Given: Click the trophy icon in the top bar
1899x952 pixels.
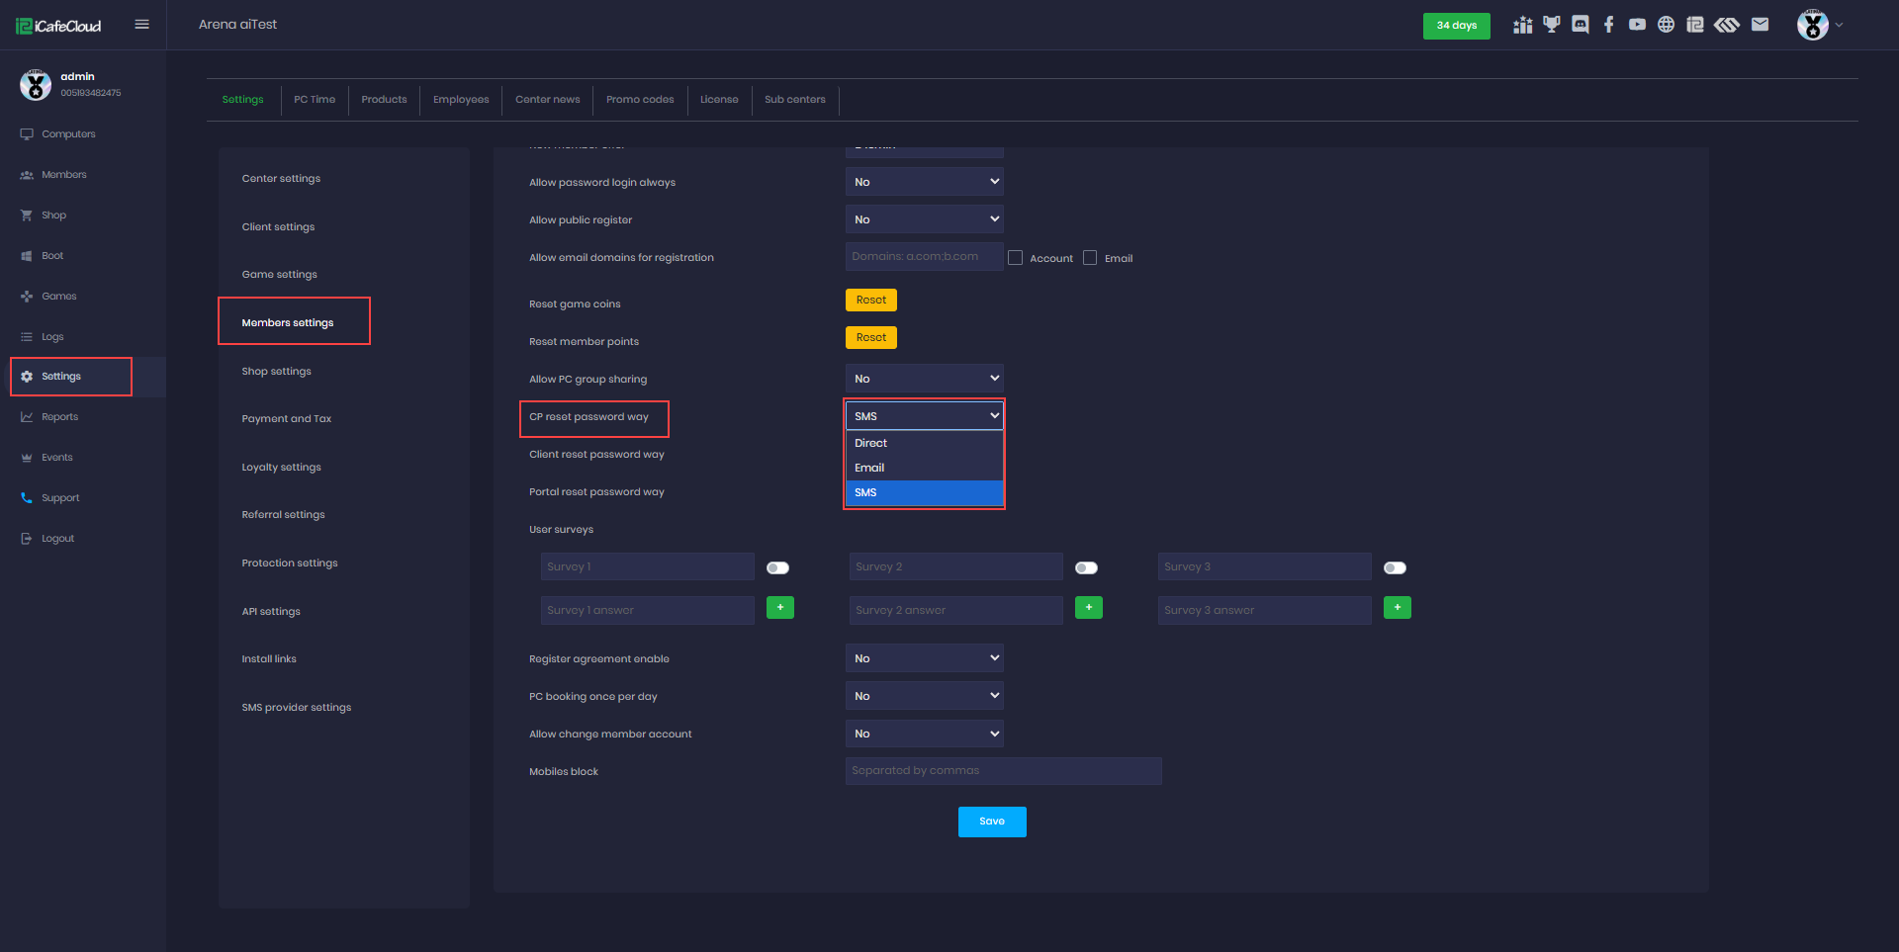Looking at the screenshot, I should [x=1552, y=25].
